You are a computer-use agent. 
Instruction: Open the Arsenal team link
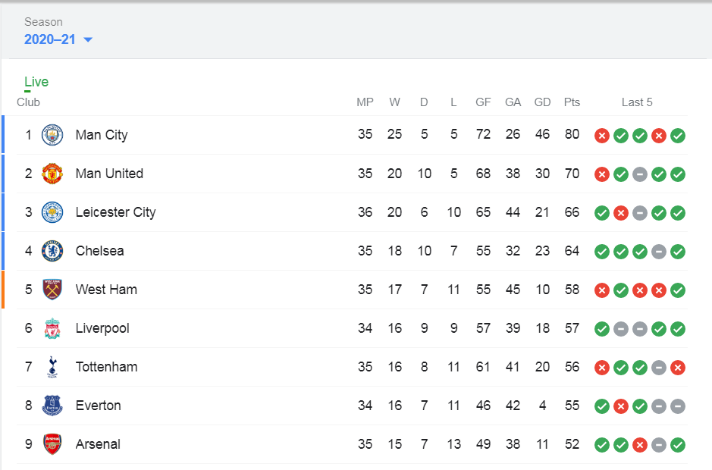(x=98, y=444)
